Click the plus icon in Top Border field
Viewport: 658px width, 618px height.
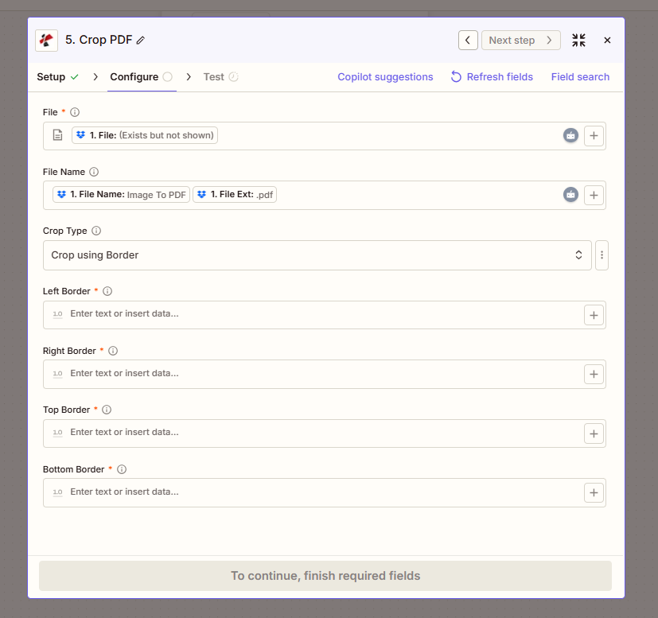[x=594, y=433]
